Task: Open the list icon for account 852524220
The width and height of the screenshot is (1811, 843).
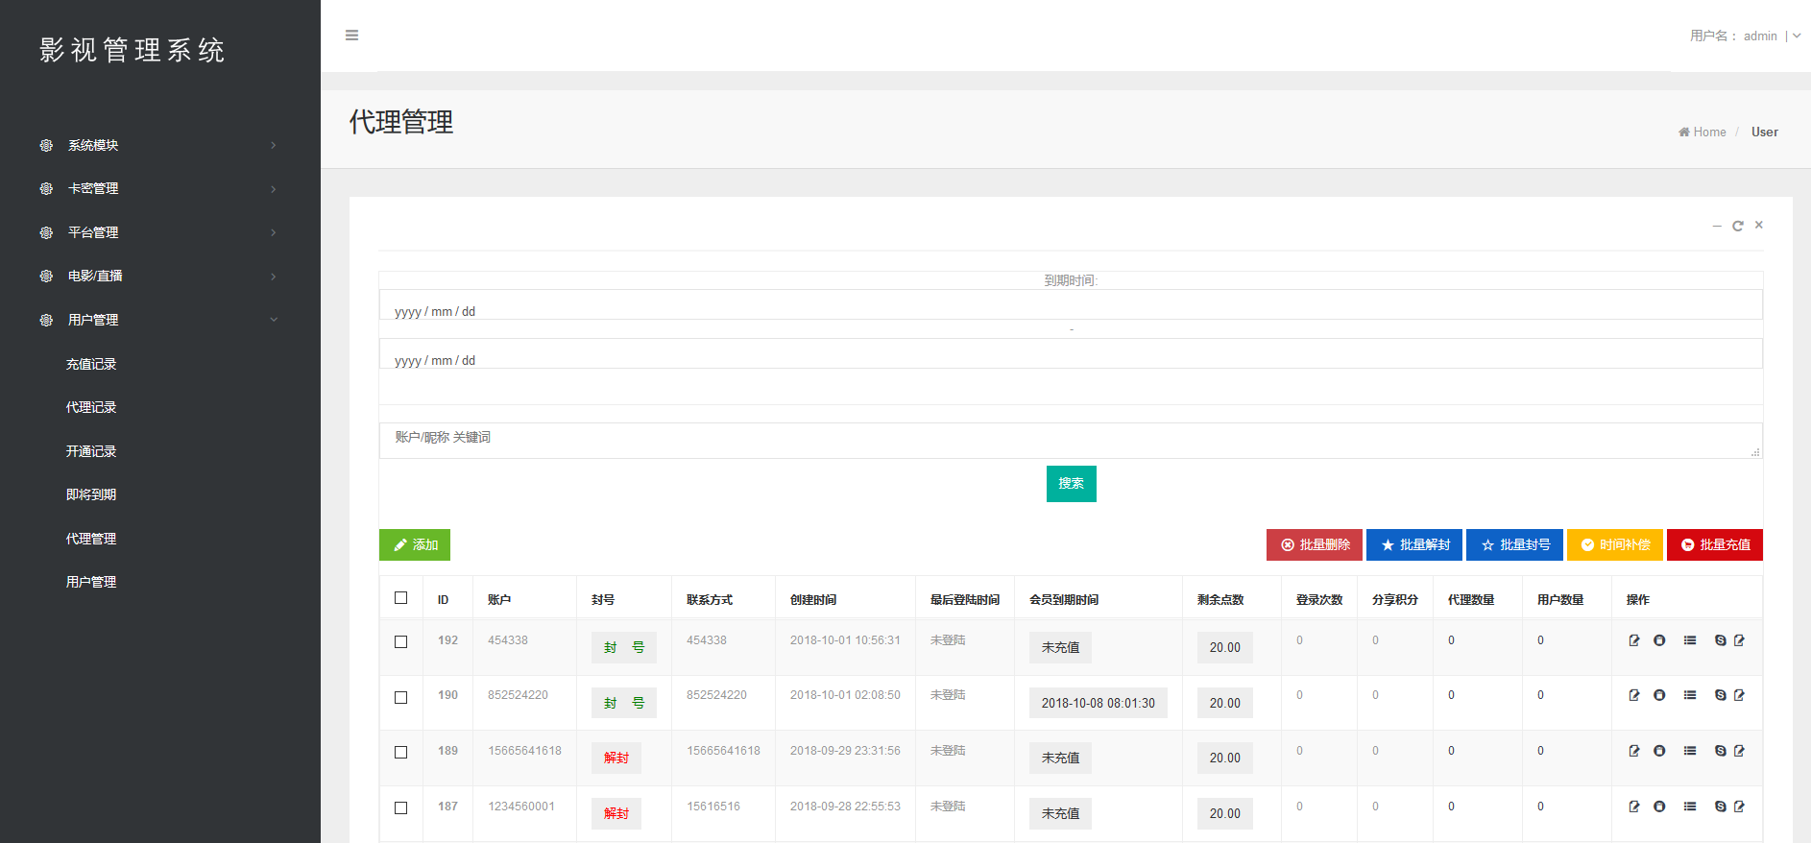Action: click(x=1690, y=695)
